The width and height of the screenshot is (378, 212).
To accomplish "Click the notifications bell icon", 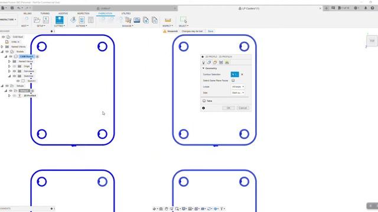I will click(366, 8).
